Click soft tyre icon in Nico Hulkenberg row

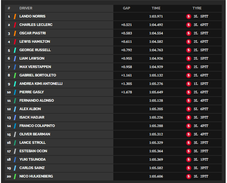click(188, 176)
